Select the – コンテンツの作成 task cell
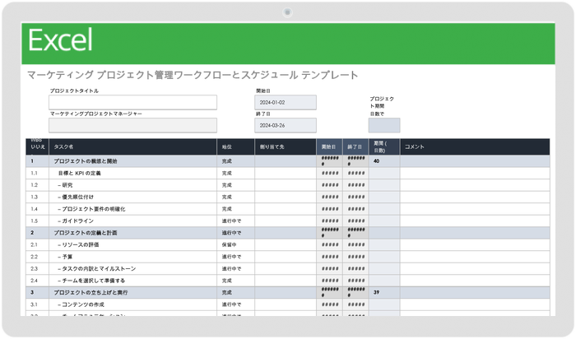 point(132,304)
